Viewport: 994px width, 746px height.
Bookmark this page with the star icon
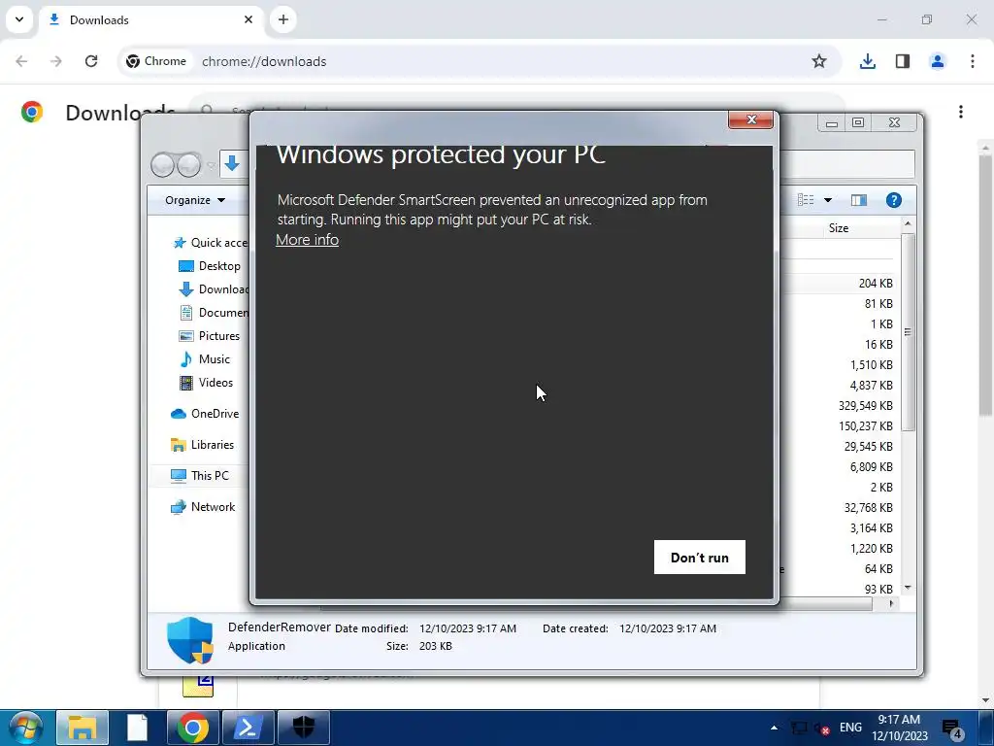[819, 61]
